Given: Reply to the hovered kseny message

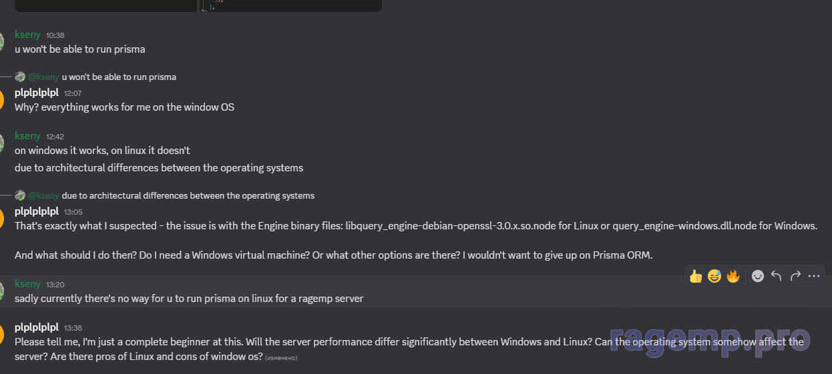Looking at the screenshot, I should click(x=776, y=276).
